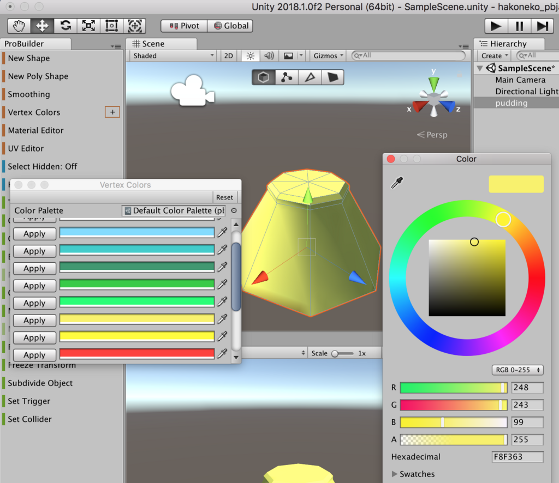The image size is (559, 483).
Task: Open RGB 0-255 mode dropdown
Action: 518,370
